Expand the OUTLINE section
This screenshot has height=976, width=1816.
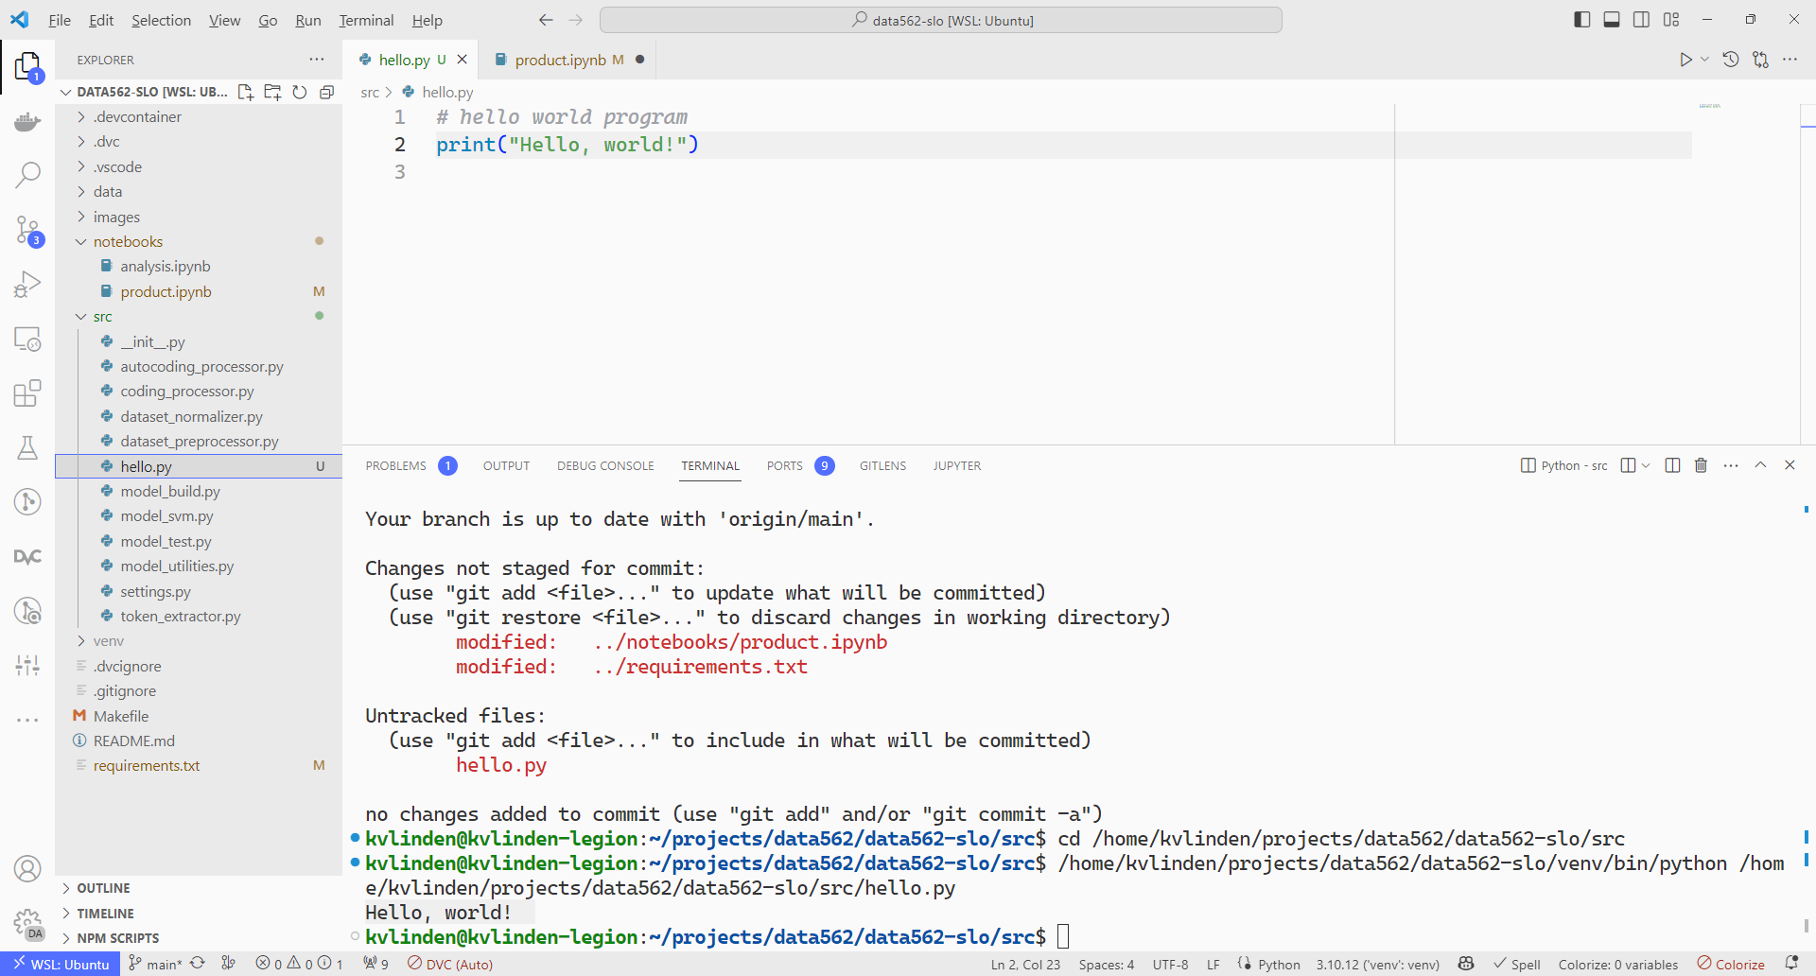pyautogui.click(x=103, y=888)
